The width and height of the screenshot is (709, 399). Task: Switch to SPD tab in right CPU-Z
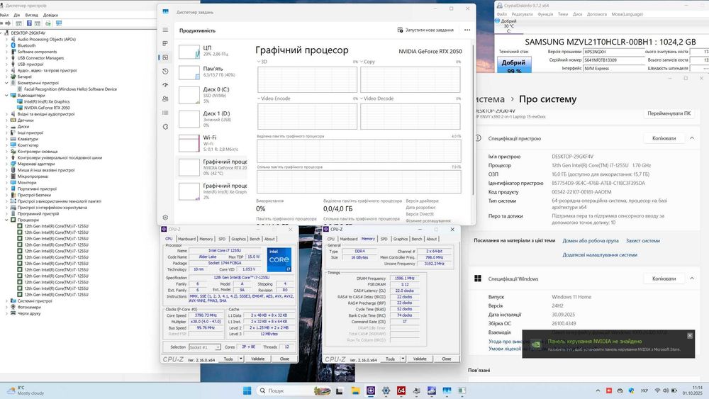coord(384,239)
